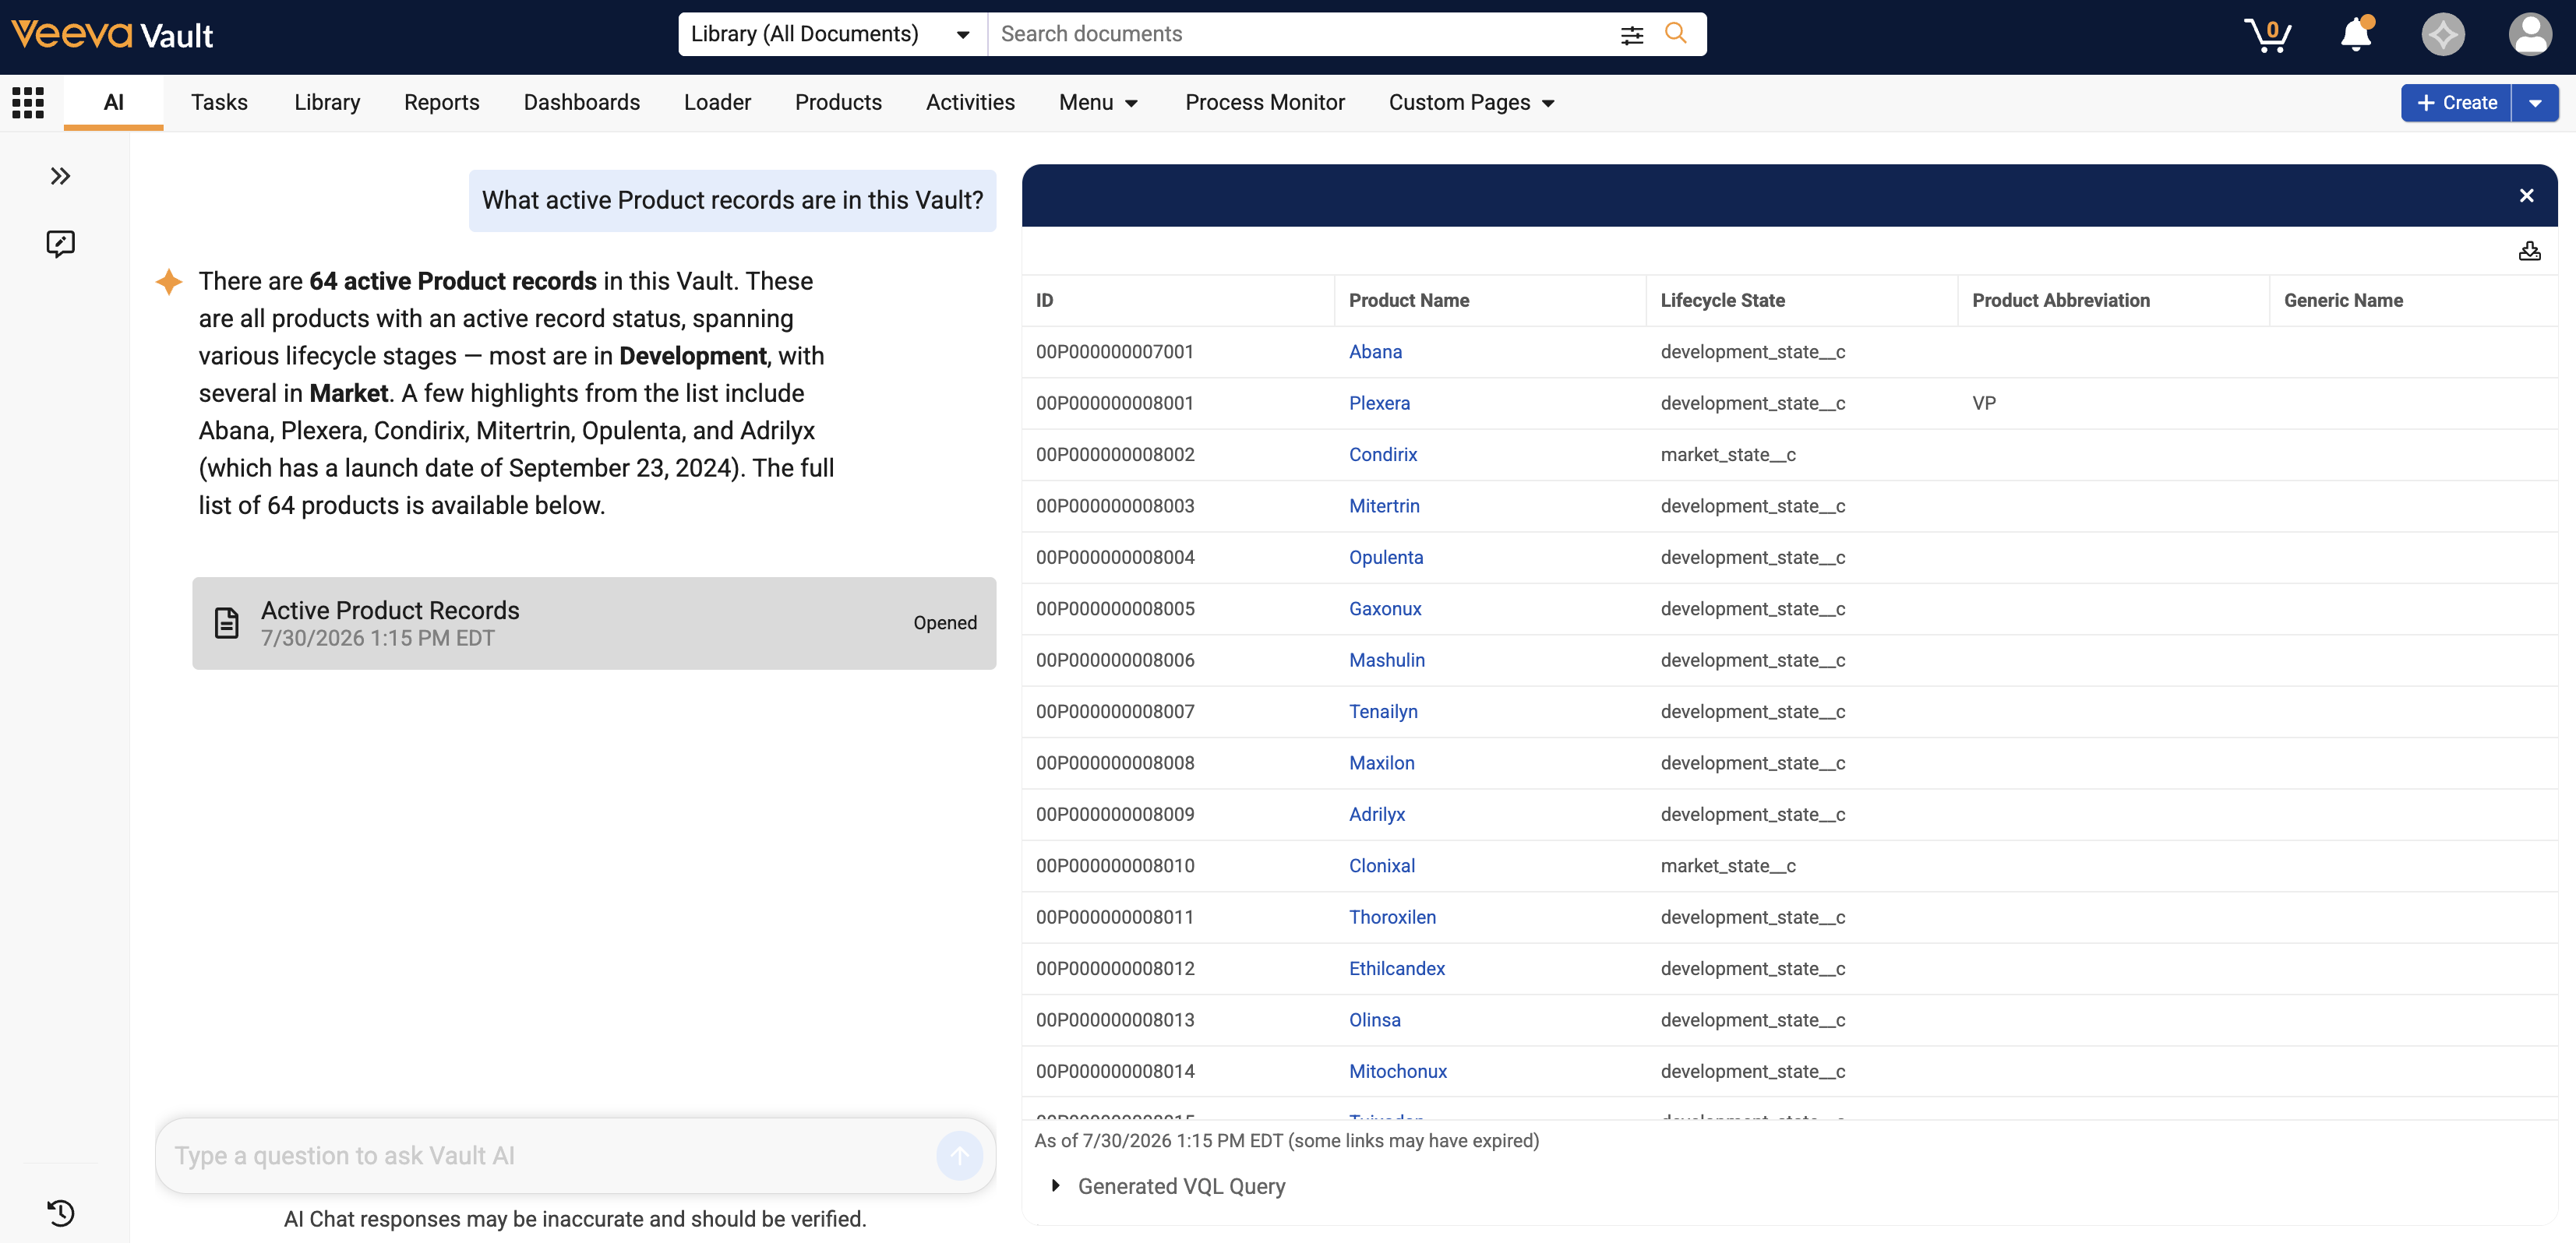Open the Library tab

pyautogui.click(x=326, y=102)
